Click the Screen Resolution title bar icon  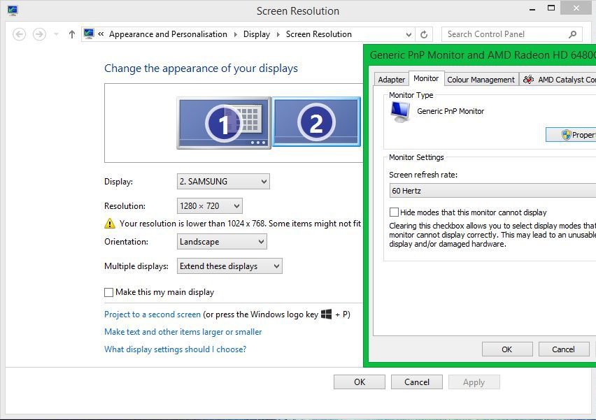click(x=13, y=10)
